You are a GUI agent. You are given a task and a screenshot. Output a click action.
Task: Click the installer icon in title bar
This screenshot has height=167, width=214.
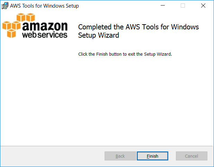tap(5, 6)
